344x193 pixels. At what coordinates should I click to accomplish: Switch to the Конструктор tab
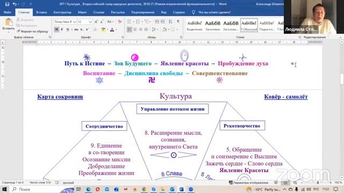click(62, 12)
